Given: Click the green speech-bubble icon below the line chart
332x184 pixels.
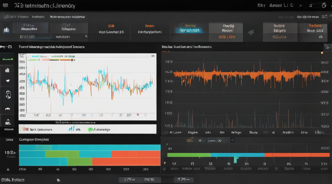Looking at the screenshot, I should click(x=90, y=129).
